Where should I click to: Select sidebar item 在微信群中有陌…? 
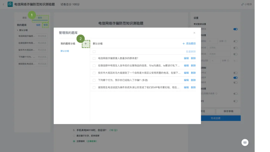(32, 43)
